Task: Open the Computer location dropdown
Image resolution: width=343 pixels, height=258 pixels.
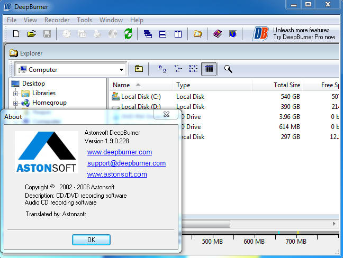Action: tap(121, 70)
